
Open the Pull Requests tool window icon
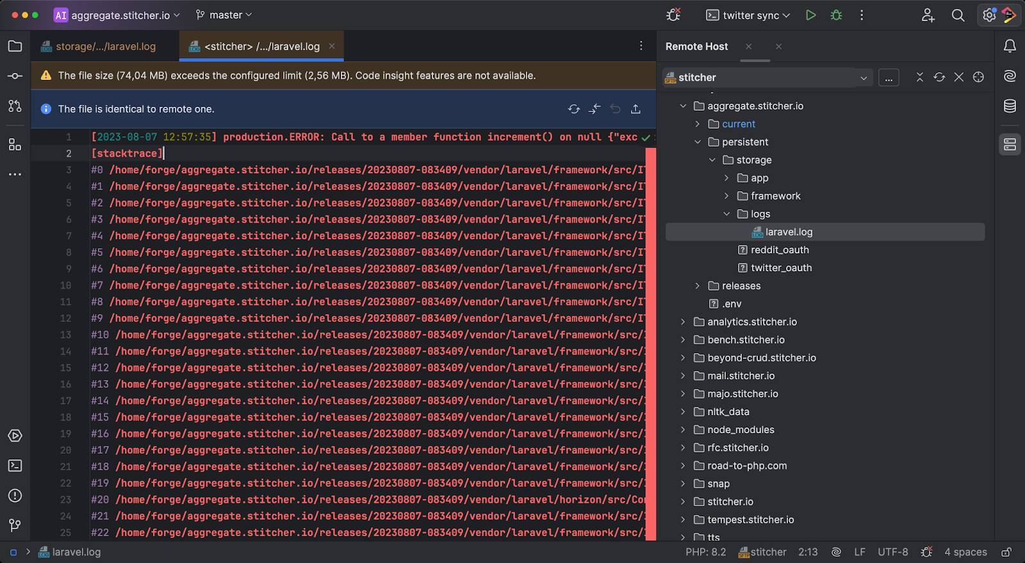coord(15,106)
